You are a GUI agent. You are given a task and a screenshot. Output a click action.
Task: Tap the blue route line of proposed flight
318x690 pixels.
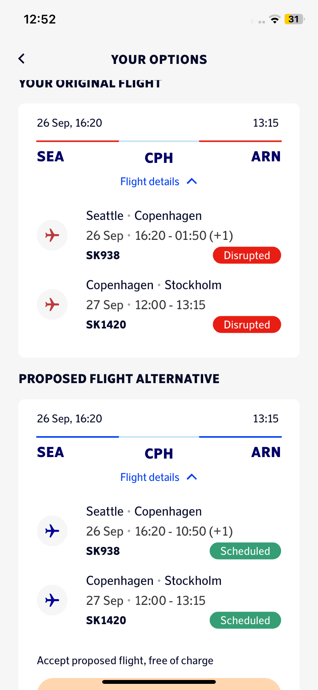point(78,437)
